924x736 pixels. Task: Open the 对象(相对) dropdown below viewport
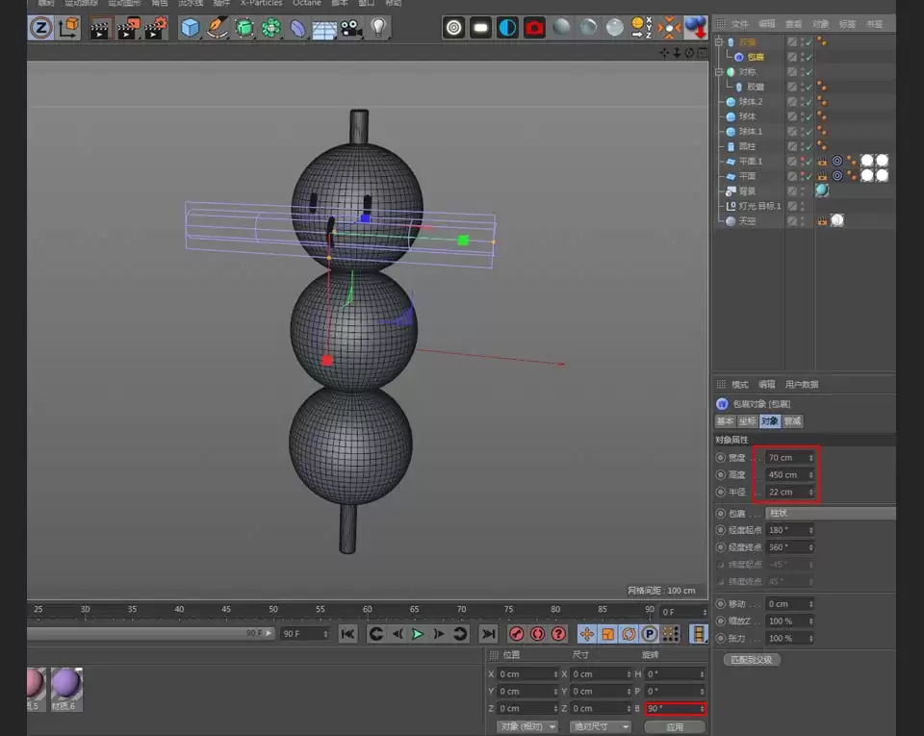click(525, 726)
